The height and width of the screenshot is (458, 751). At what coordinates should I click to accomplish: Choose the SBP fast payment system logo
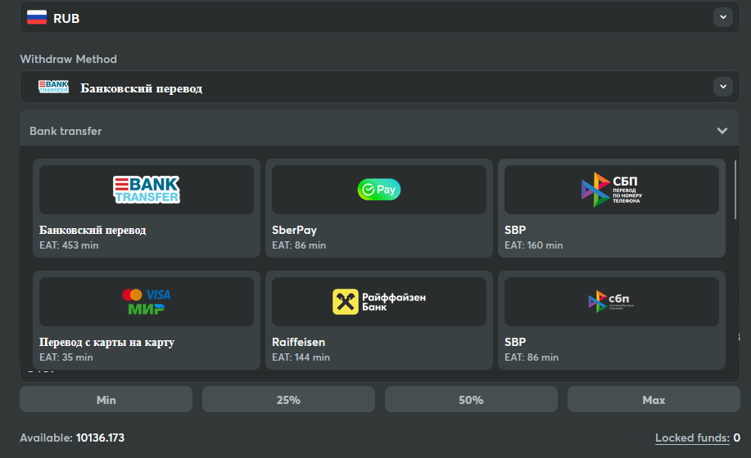click(612, 302)
